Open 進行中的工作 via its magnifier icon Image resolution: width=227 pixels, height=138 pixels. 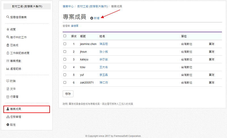pyautogui.click(x=8, y=37)
